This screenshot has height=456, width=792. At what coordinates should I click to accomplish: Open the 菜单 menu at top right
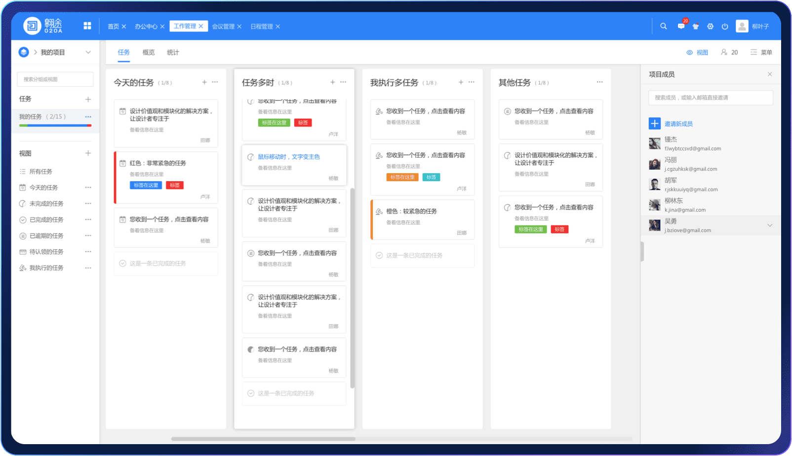761,52
